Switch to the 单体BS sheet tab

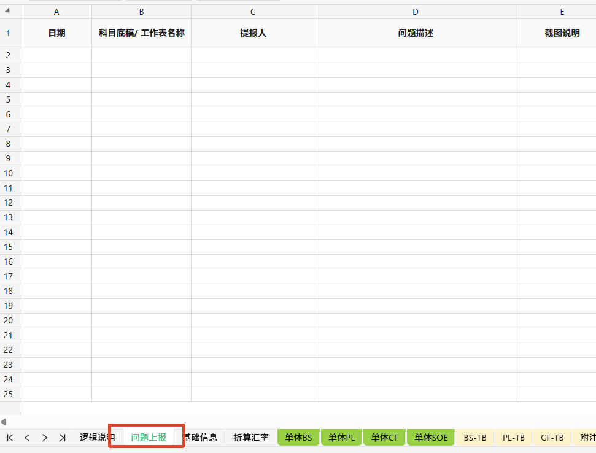pyautogui.click(x=298, y=438)
